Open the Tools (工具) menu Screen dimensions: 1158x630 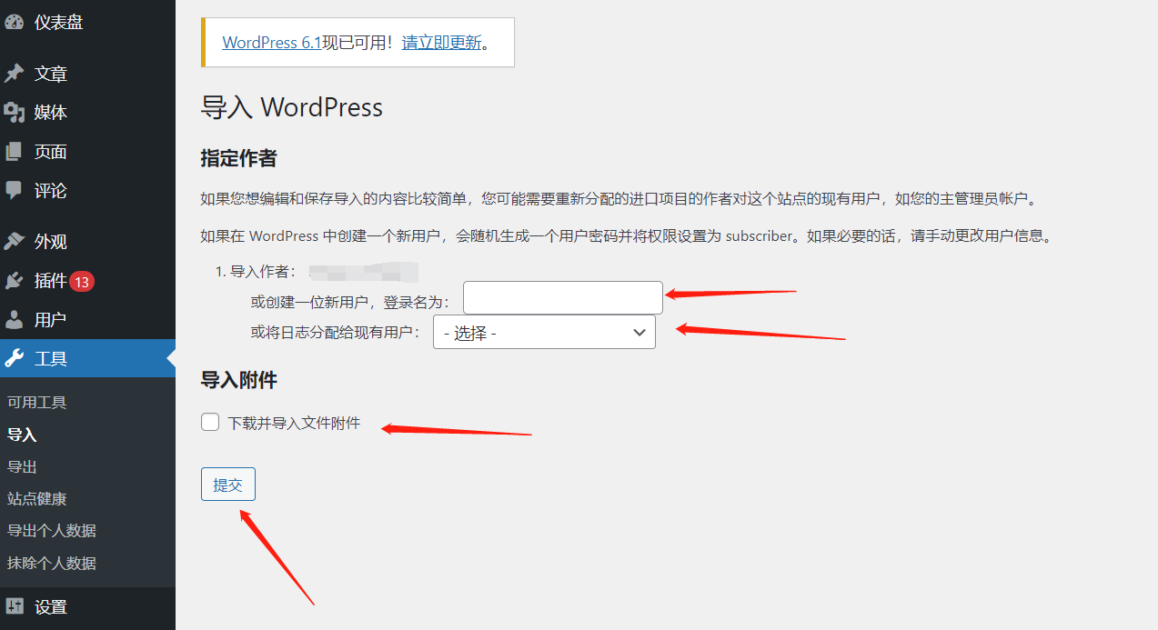pyautogui.click(x=51, y=359)
